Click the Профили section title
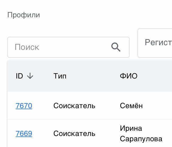Image resolution: width=172 pixels, height=147 pixels. (24, 15)
